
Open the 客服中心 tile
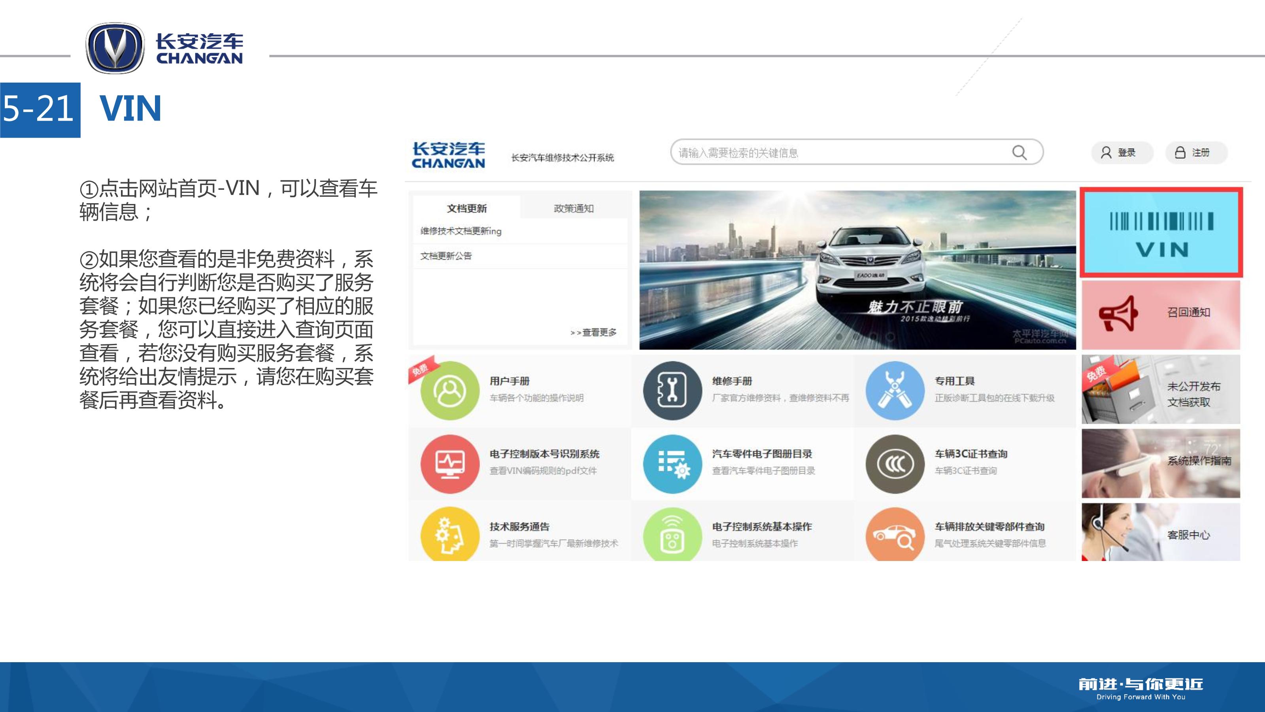click(1161, 533)
